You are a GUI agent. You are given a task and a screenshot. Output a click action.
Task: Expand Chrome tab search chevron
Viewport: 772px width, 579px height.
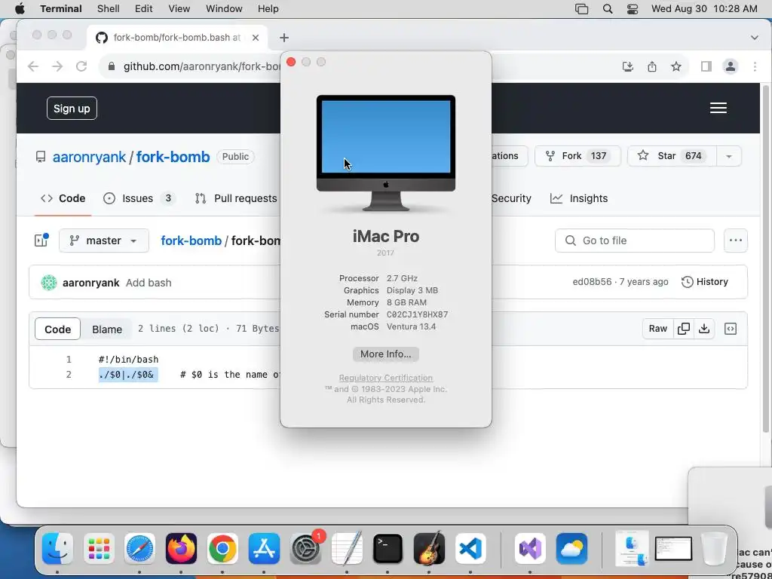[754, 38]
